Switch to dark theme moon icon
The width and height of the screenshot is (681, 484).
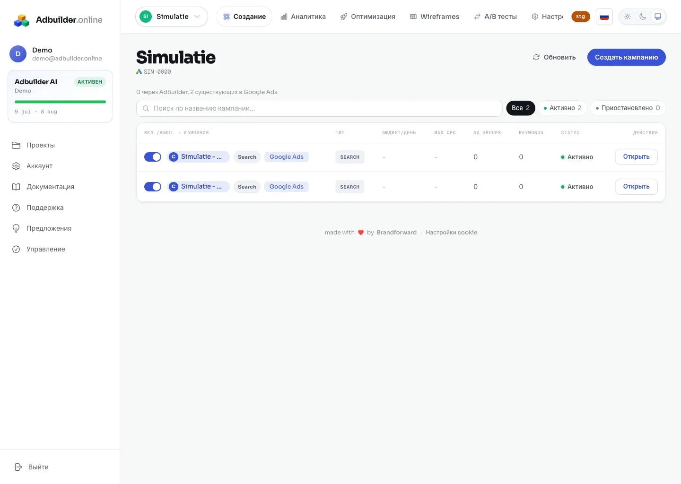(x=643, y=17)
